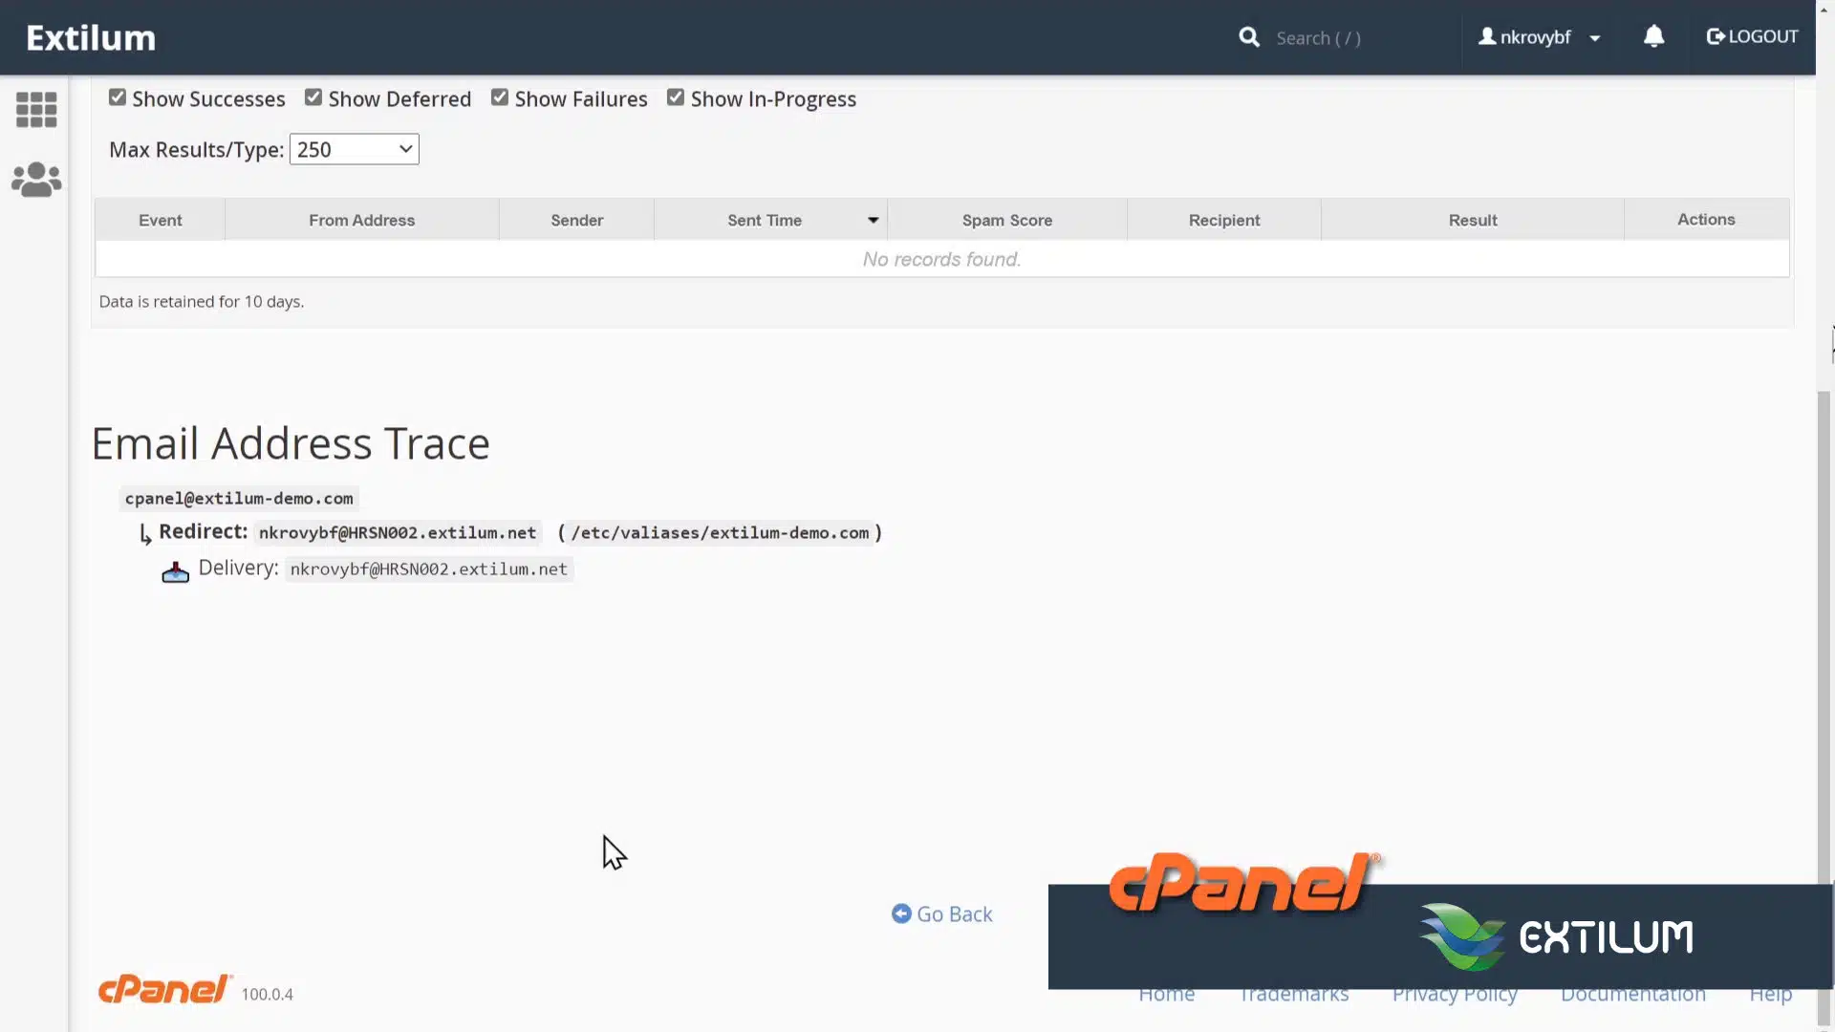The height and width of the screenshot is (1032, 1835).
Task: Click the search magnifier icon
Action: point(1249,37)
